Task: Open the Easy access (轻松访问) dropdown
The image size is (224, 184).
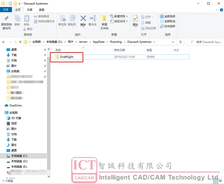Action: [119, 21]
